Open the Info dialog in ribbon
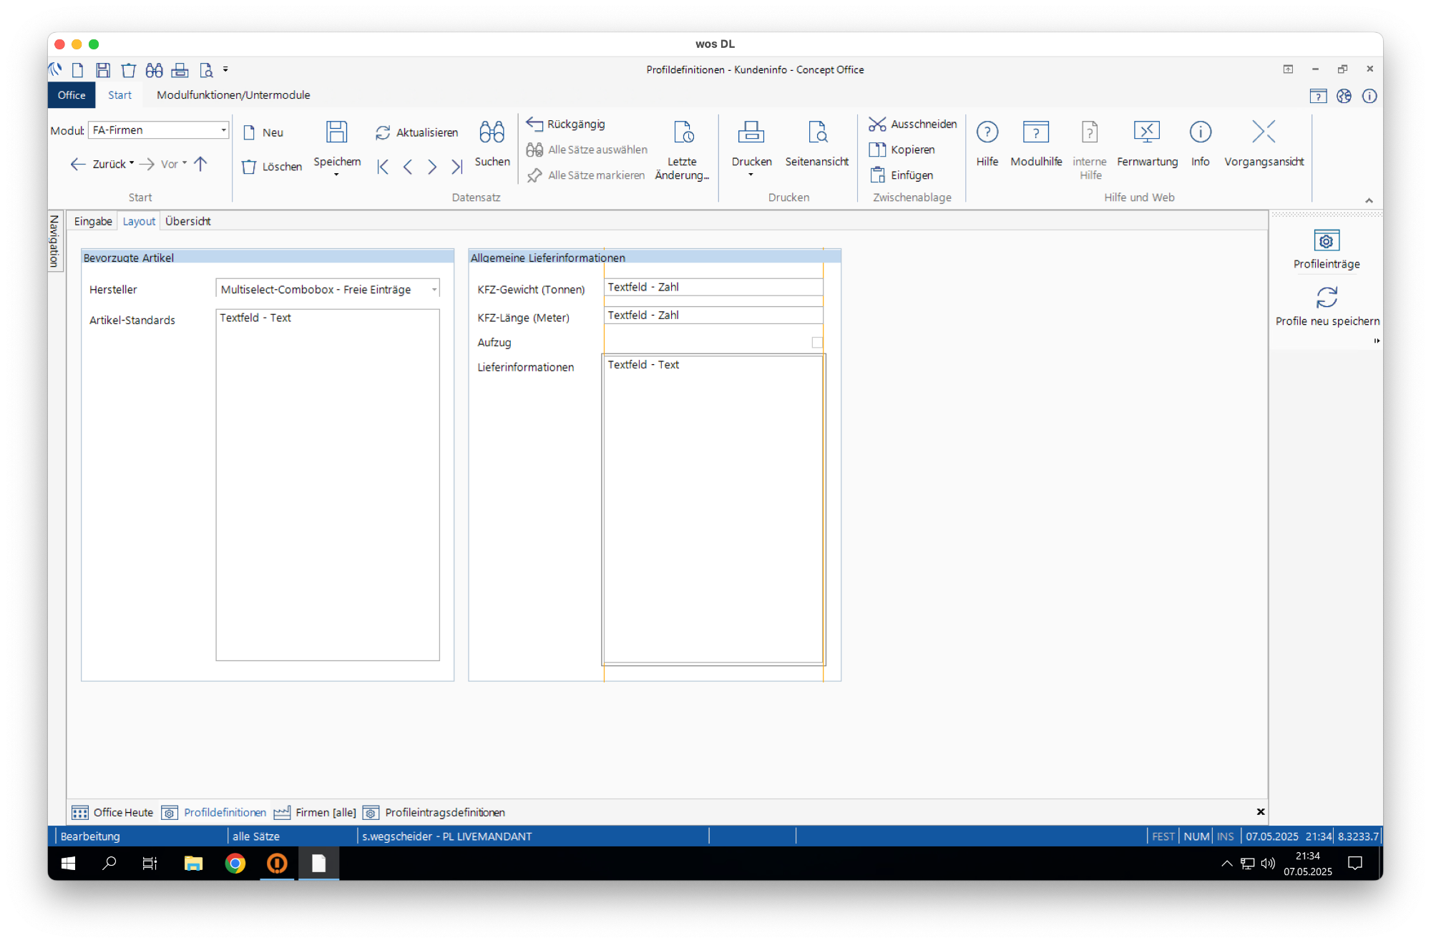 [x=1200, y=144]
